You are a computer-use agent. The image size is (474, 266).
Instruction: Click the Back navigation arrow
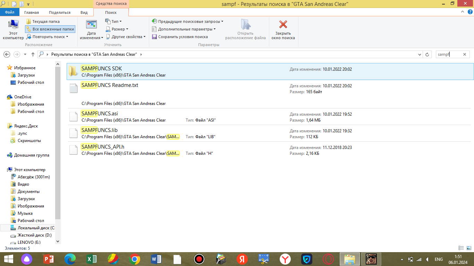click(7, 54)
